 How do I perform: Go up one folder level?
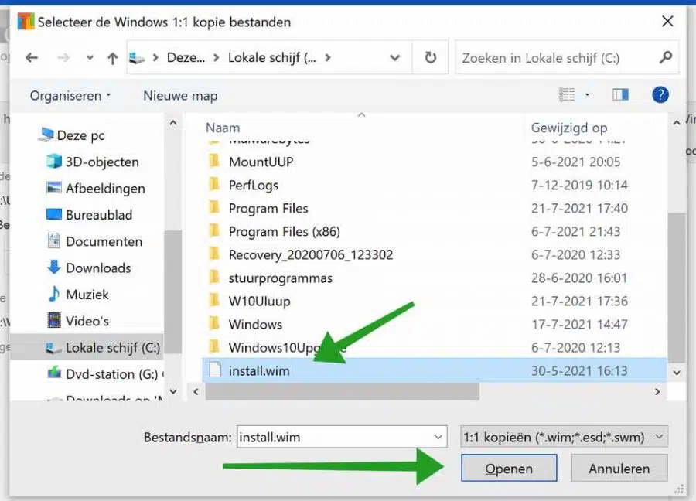113,58
